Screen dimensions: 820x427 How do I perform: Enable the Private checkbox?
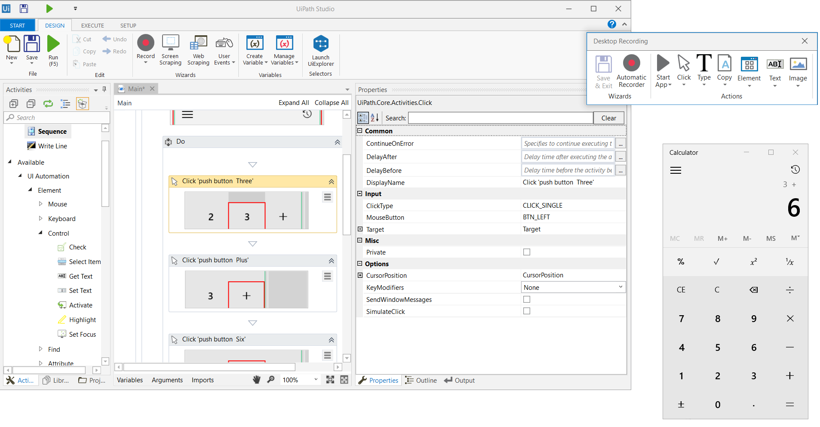[x=527, y=252]
